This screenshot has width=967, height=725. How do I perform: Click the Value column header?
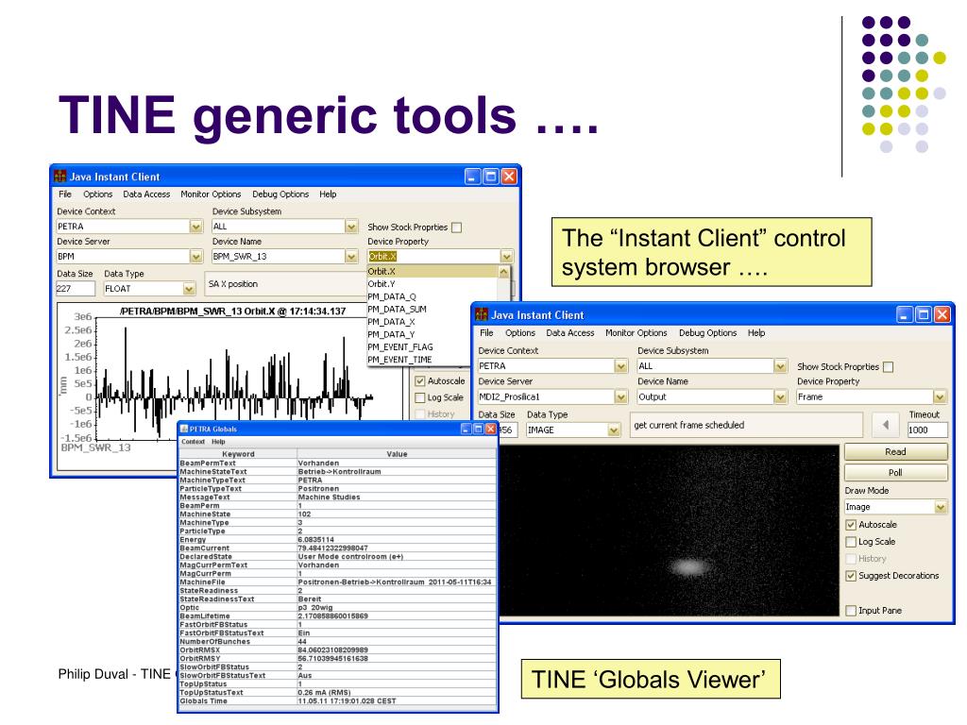tap(397, 454)
